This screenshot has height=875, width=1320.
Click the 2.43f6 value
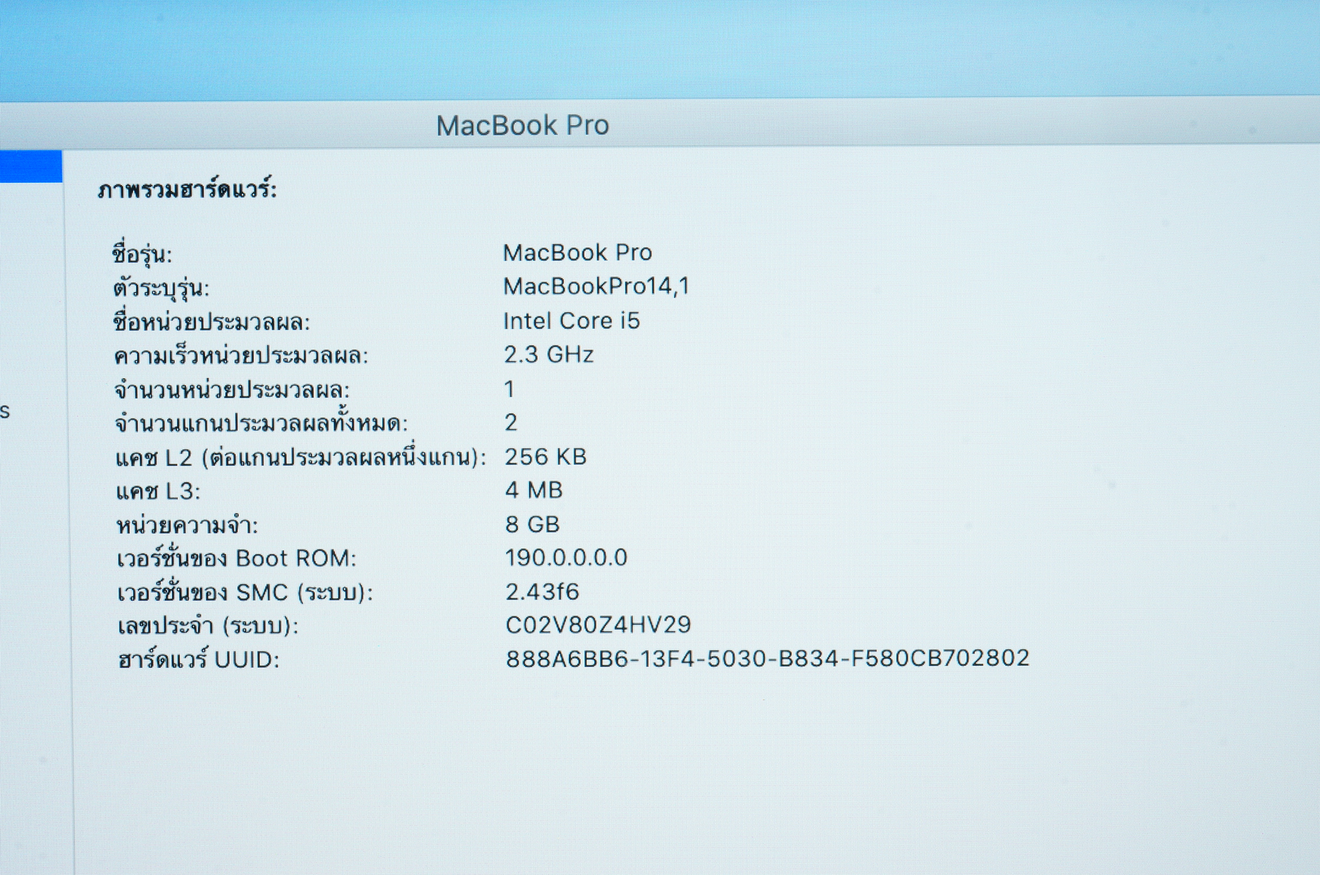[x=542, y=592]
